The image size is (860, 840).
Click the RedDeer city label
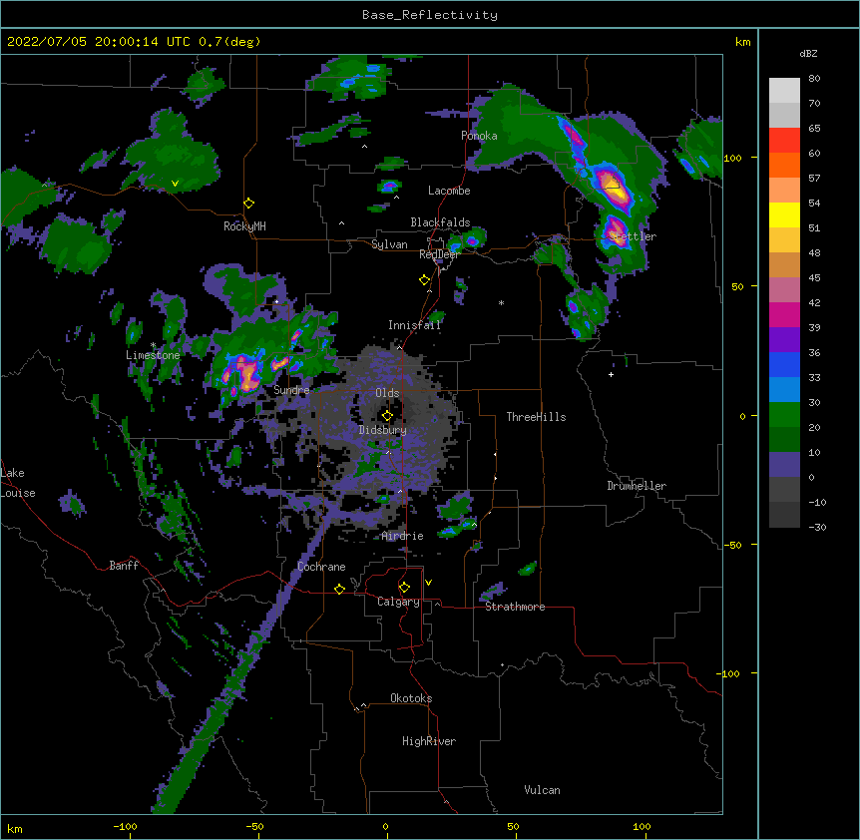pyautogui.click(x=439, y=254)
